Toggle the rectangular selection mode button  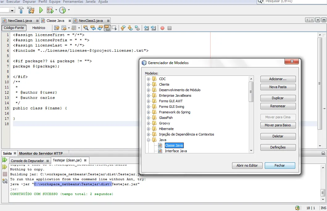coord(114,28)
